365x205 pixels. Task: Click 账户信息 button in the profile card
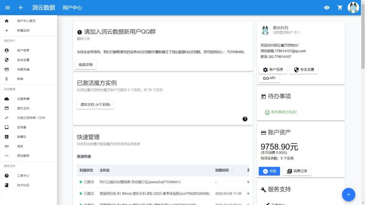pos(273,70)
